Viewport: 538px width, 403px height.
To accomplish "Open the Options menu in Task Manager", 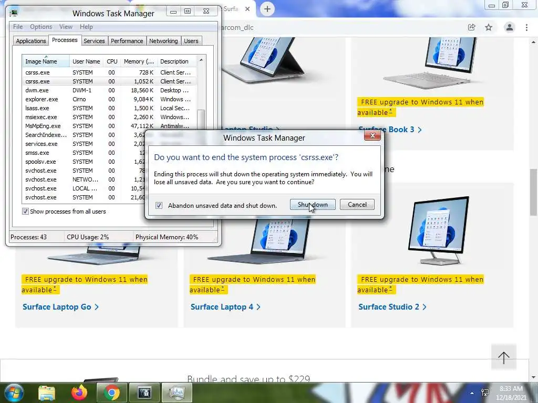I will pos(41,27).
